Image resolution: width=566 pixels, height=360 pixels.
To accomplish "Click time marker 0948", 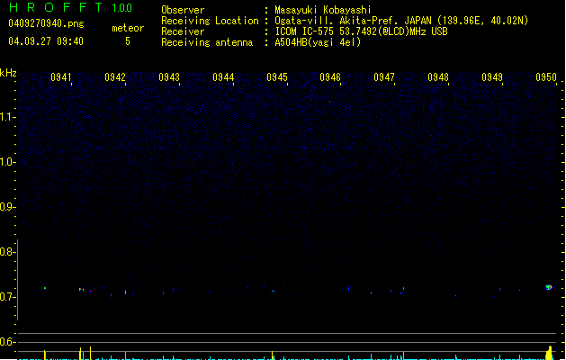I will (438, 77).
